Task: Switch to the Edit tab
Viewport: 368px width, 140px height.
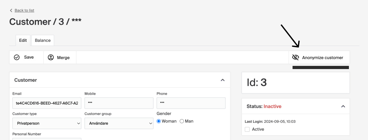Action: 23,40
